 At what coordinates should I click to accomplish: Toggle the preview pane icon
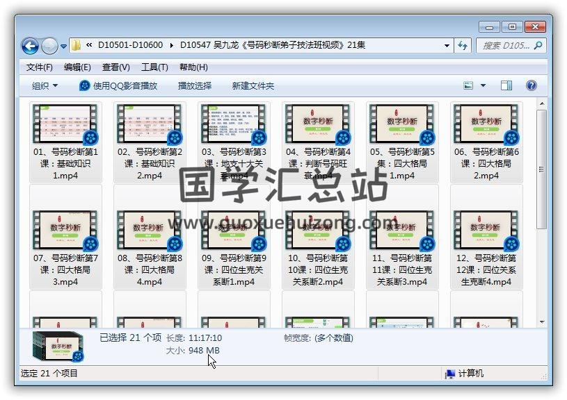coord(506,85)
